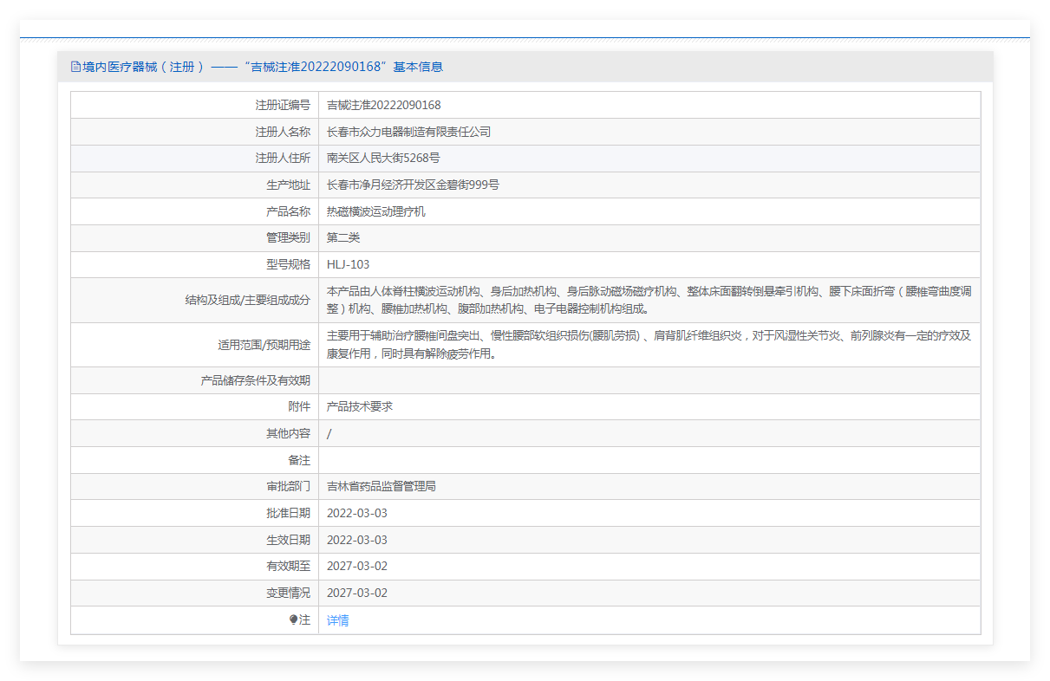Click the address 南关区人民大街5268号
The height and width of the screenshot is (681, 1050).
click(x=382, y=158)
